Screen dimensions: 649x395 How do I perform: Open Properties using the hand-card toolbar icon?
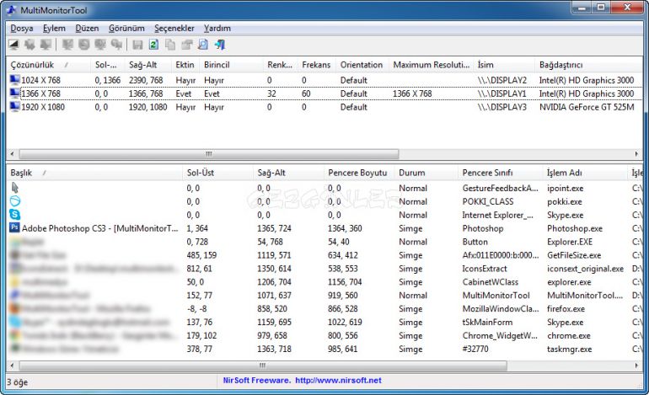[x=186, y=45]
